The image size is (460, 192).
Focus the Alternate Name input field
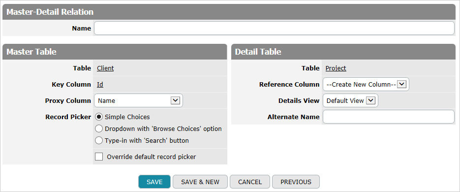389,117
